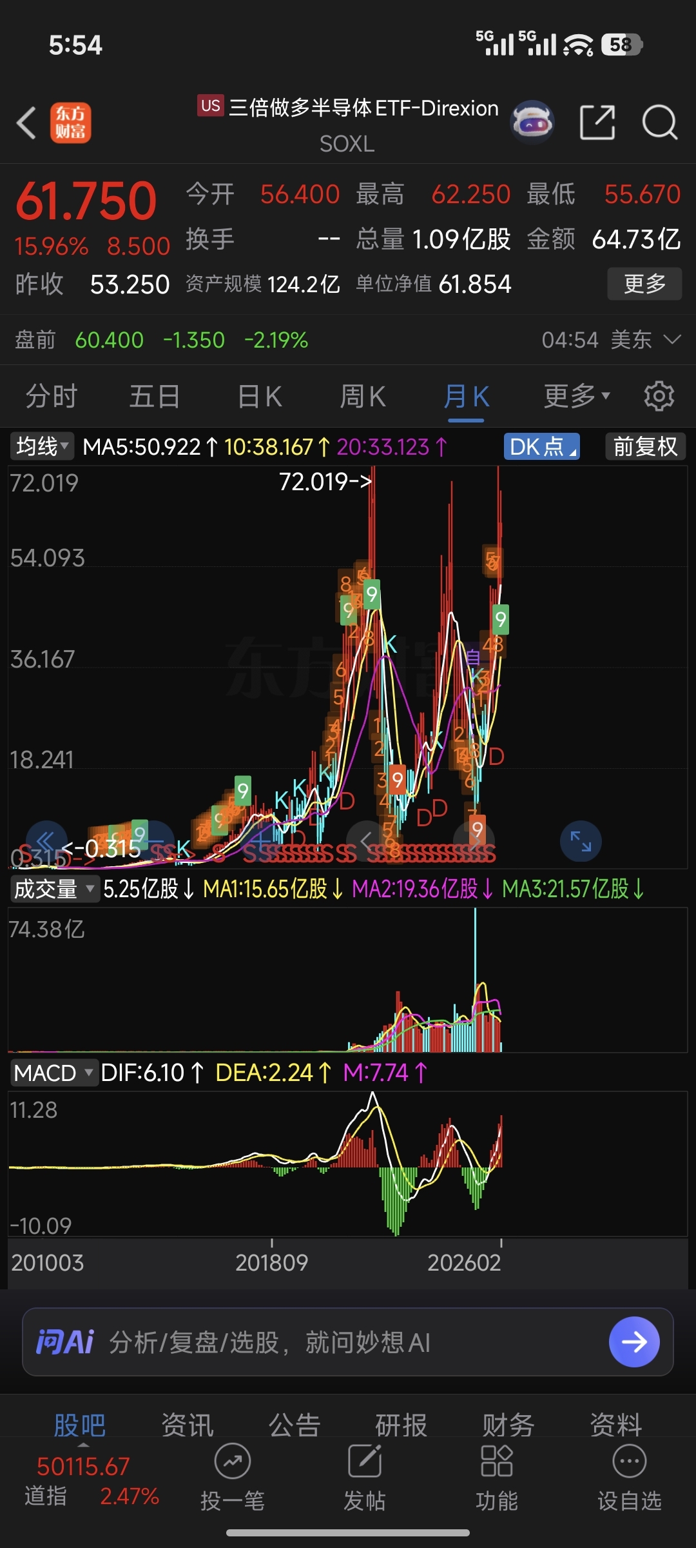Open the 公告 tab
Image resolution: width=696 pixels, height=1548 pixels.
295,1425
